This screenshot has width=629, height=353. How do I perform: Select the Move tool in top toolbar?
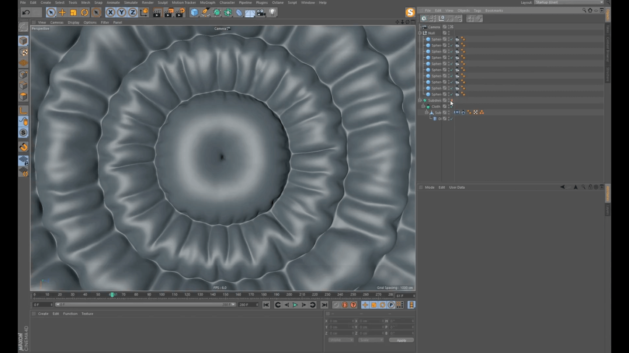coord(62,13)
